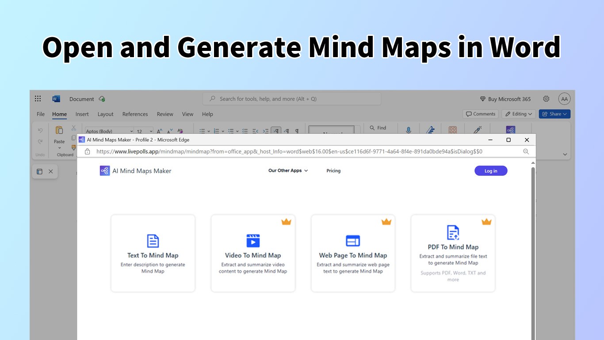Go to the Review tab
The height and width of the screenshot is (340, 604).
pyautogui.click(x=165, y=114)
